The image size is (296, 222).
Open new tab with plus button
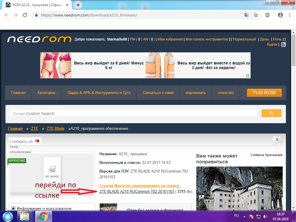78,5
